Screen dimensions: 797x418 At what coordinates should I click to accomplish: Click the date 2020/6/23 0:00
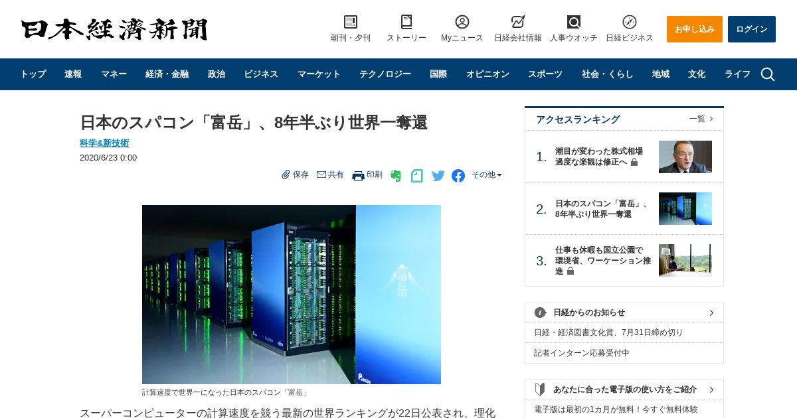108,158
